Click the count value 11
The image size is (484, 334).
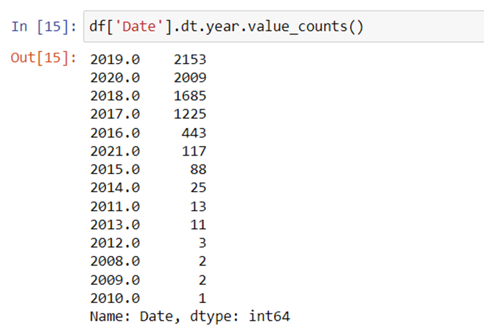coord(198,225)
